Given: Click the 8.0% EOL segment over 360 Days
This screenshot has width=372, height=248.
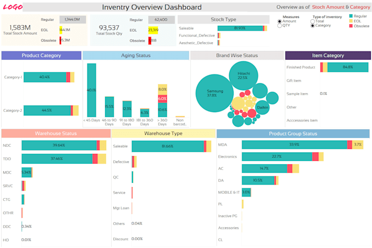Looking at the screenshot, I should point(162,89).
